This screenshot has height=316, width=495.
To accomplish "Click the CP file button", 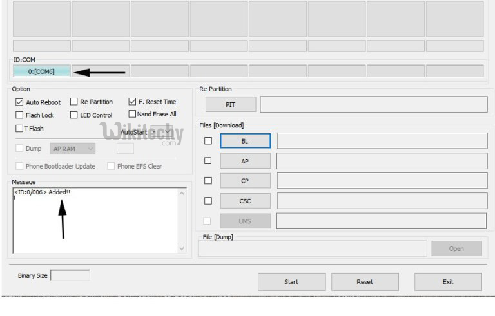I will [245, 181].
